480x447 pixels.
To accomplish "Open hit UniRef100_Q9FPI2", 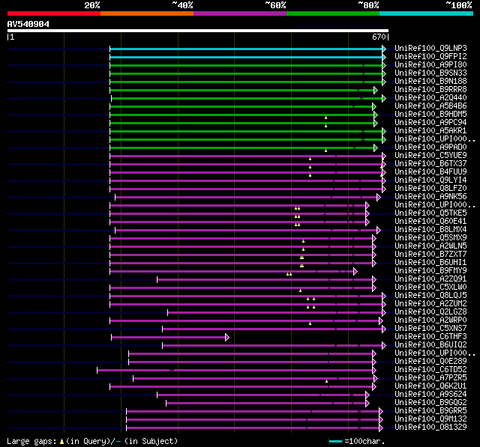I will [x=430, y=56].
